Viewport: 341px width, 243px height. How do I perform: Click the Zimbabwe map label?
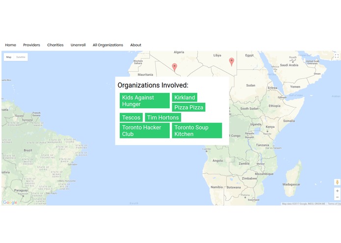pyautogui.click(x=249, y=178)
